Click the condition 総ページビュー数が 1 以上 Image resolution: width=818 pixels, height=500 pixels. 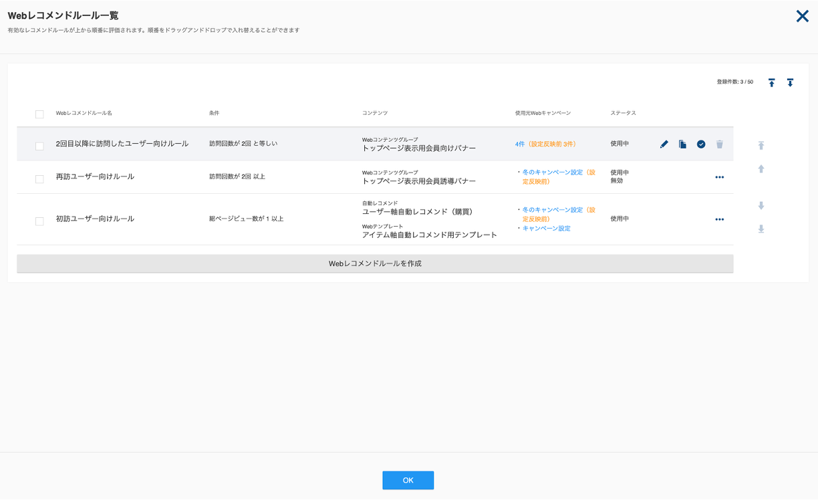(247, 219)
